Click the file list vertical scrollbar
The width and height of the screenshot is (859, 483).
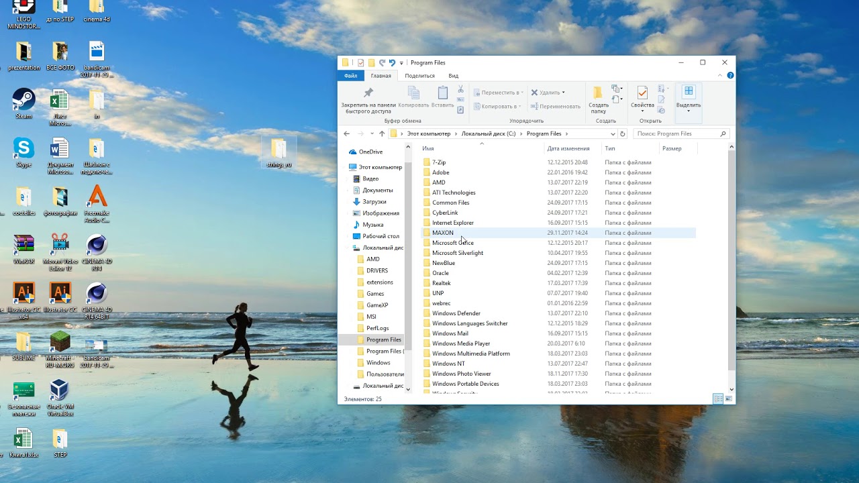[x=731, y=260]
